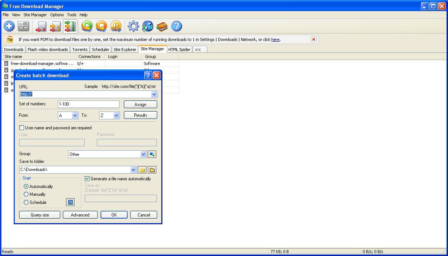
Task: Click the gray panels layout toolbar icon
Action: [x=24, y=26]
